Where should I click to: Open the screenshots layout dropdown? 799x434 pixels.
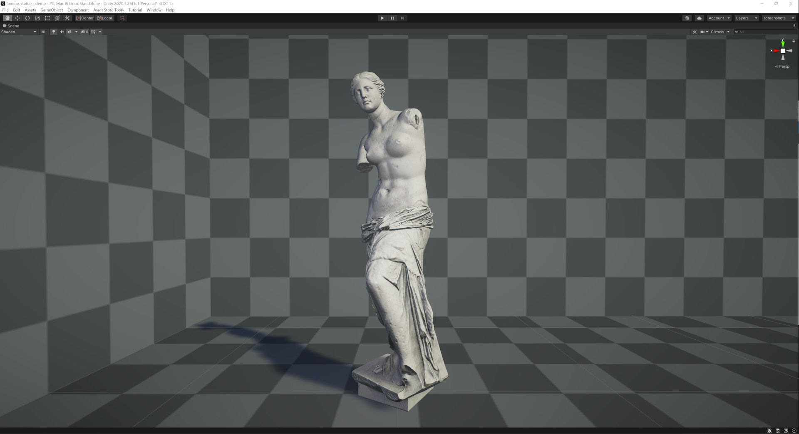pyautogui.click(x=779, y=18)
